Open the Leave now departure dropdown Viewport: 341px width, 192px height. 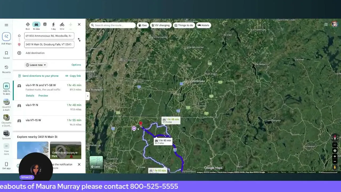(x=36, y=65)
